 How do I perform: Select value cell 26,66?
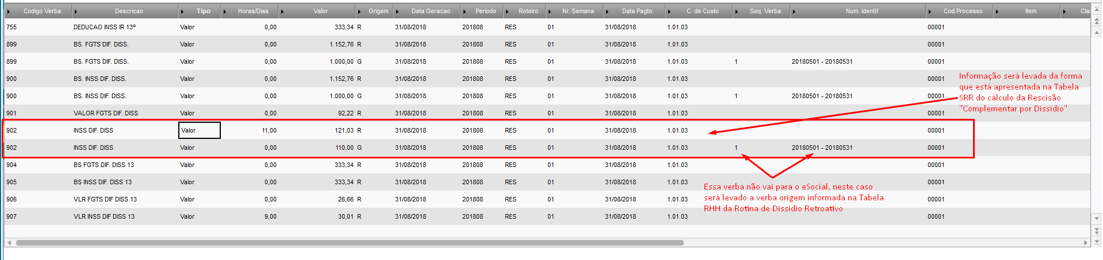(346, 199)
